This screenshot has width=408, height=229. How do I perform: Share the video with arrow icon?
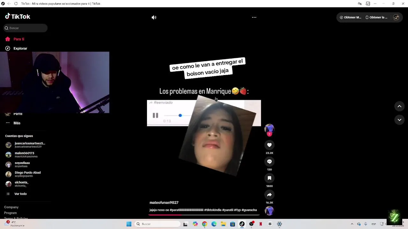pos(269,195)
